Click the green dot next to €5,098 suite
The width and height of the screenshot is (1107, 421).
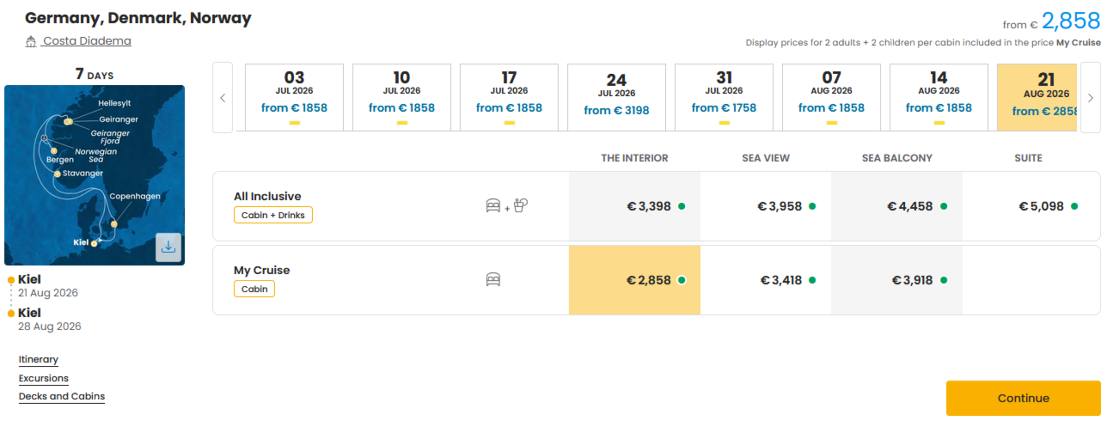[1074, 206]
